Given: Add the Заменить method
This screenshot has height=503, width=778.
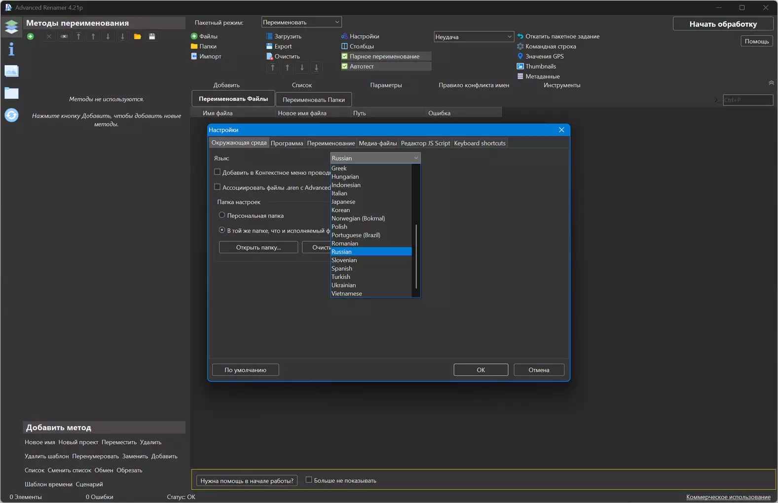Looking at the screenshot, I should pos(135,456).
